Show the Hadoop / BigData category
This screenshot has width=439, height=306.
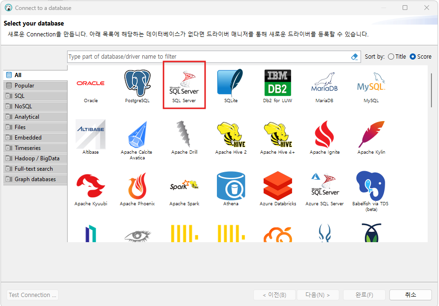tap(35, 158)
